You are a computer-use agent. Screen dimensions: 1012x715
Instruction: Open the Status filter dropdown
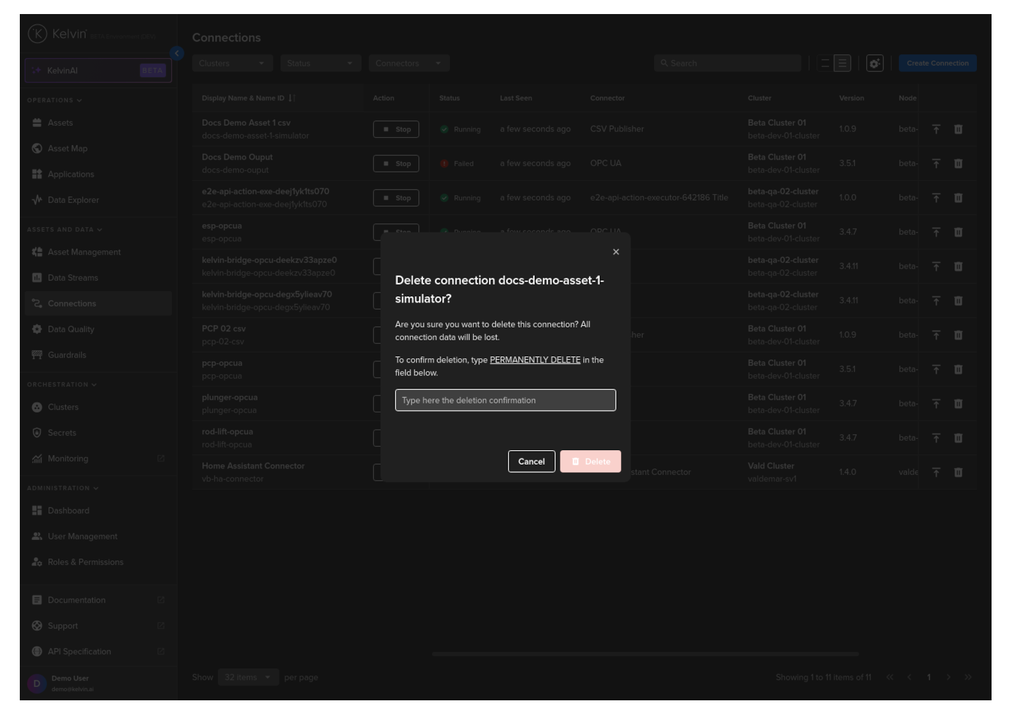coord(320,63)
